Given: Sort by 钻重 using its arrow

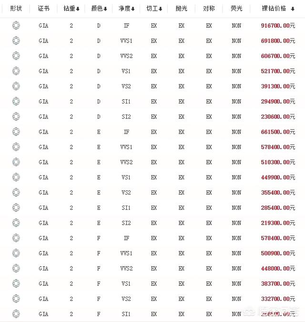Looking at the screenshot, I should pyautogui.click(x=78, y=9).
